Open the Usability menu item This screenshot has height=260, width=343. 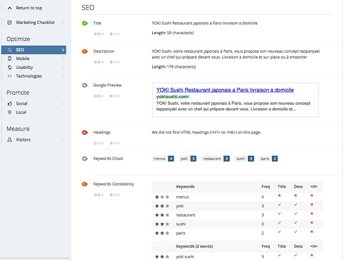[34, 67]
